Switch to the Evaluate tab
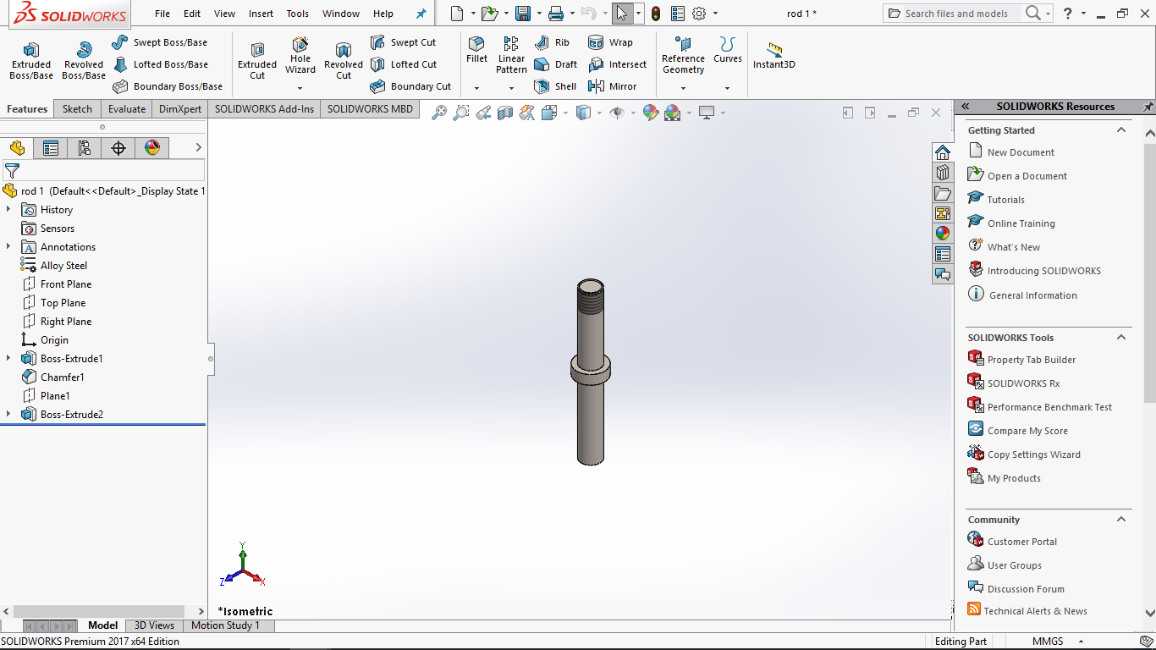 click(127, 109)
